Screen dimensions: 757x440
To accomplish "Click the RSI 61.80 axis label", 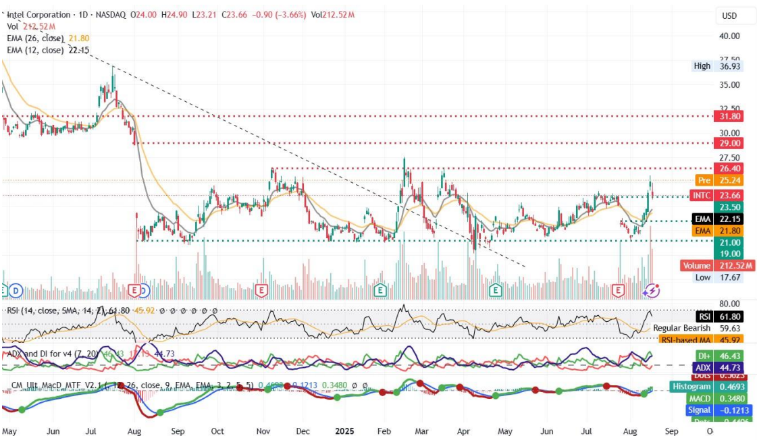I will 719,317.
